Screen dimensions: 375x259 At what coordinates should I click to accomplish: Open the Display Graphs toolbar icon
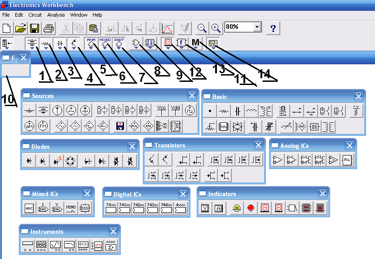point(167,28)
